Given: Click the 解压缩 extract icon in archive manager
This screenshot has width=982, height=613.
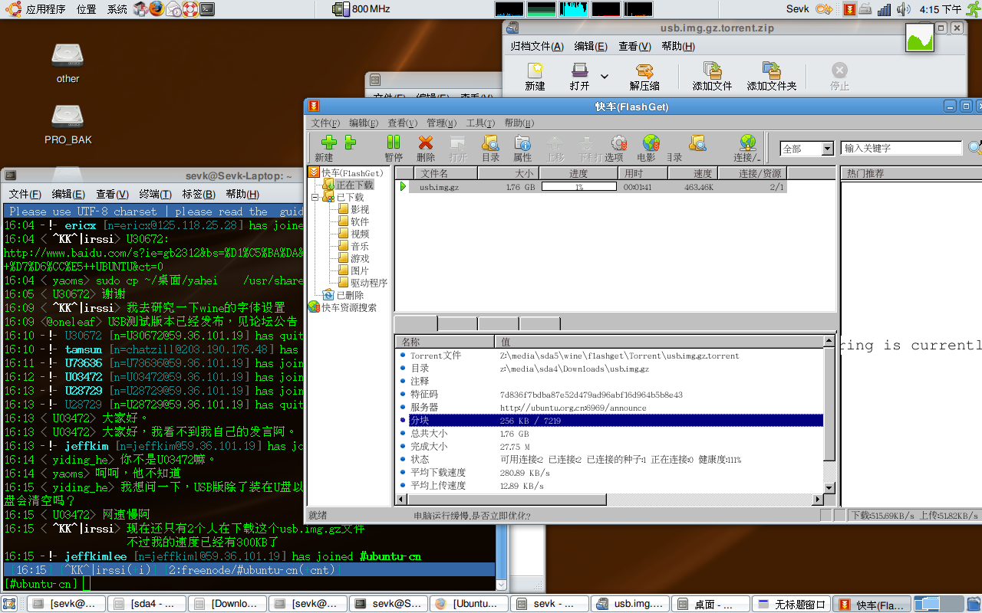Looking at the screenshot, I should point(644,70).
